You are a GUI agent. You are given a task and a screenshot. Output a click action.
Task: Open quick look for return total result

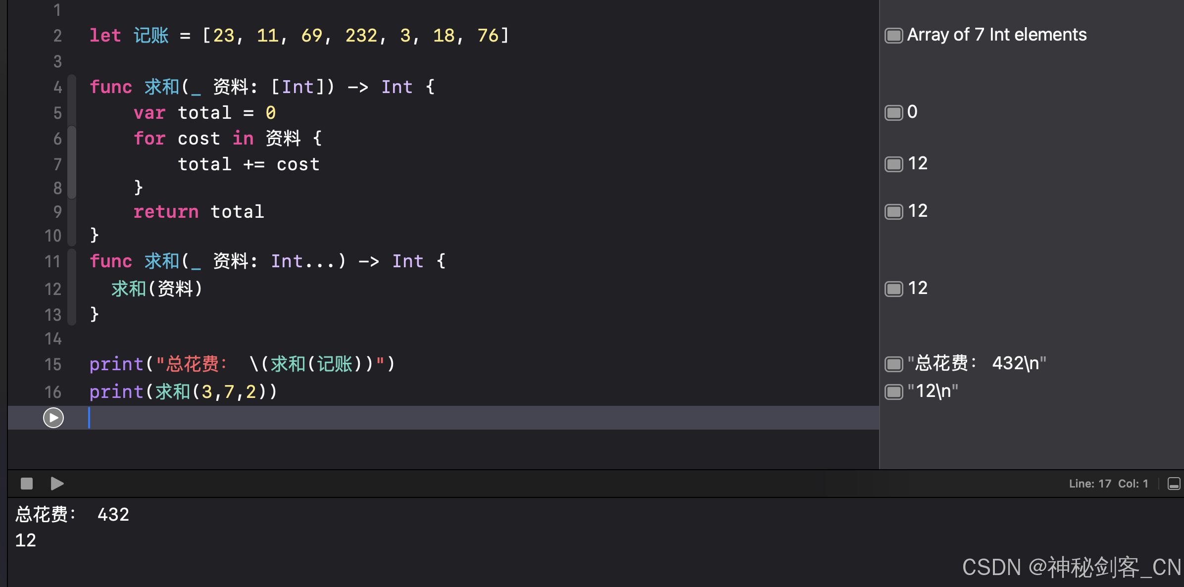pyautogui.click(x=893, y=212)
